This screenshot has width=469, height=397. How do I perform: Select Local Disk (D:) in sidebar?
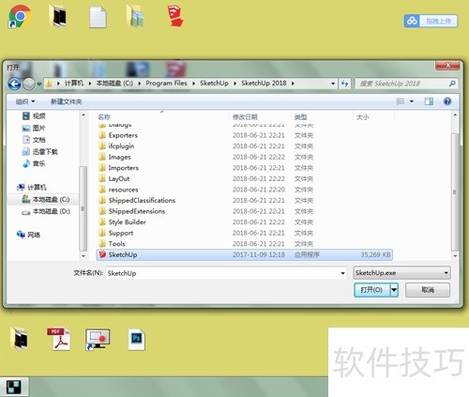(x=46, y=211)
